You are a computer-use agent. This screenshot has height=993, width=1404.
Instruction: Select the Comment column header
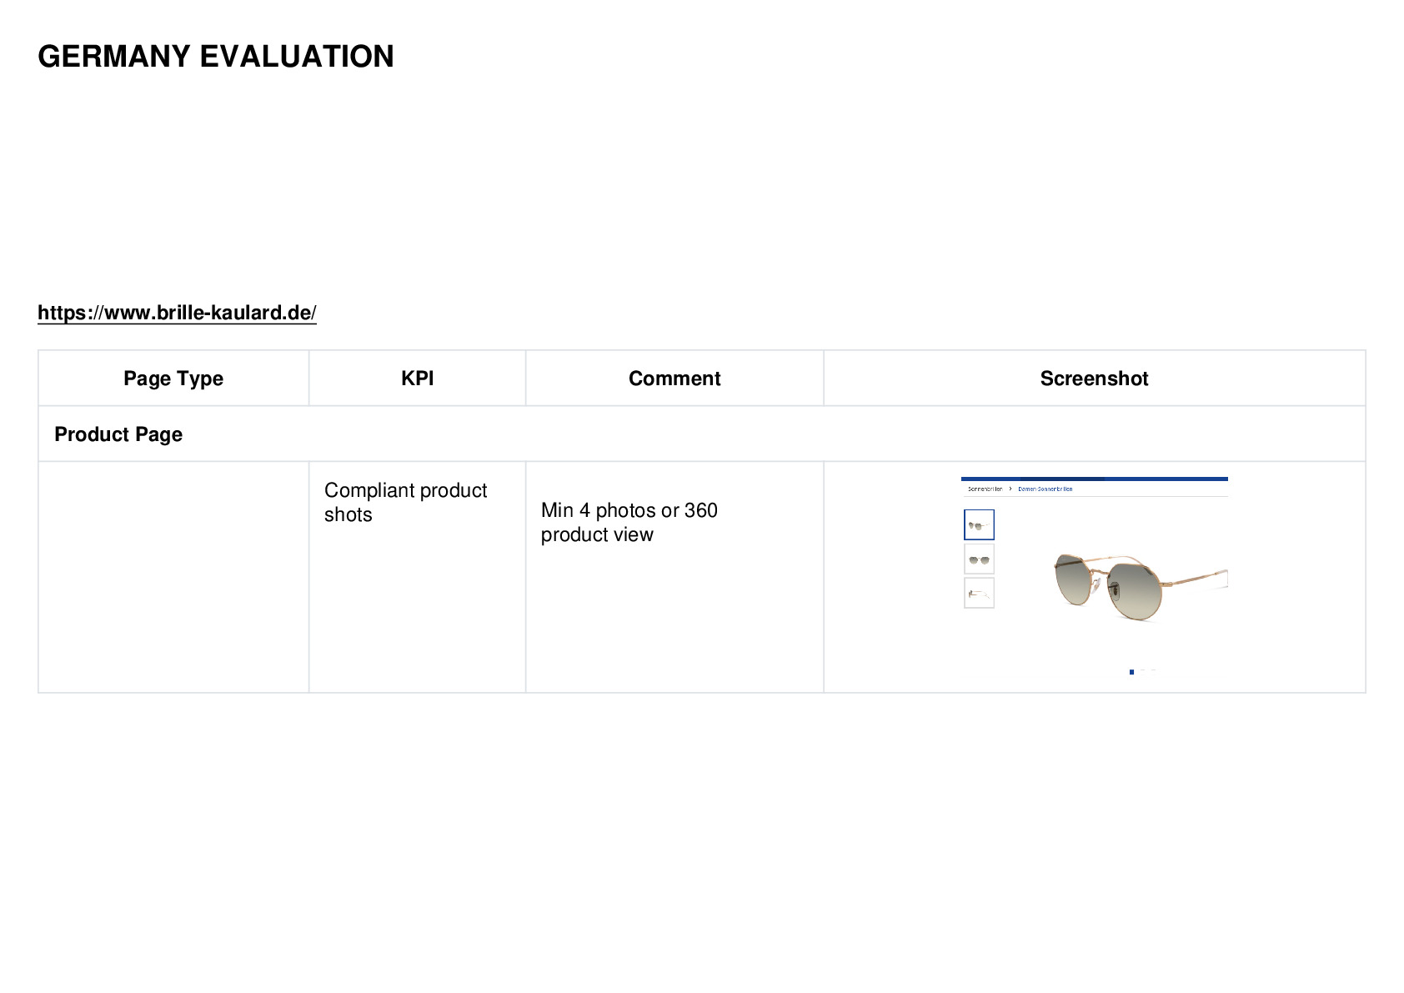[x=674, y=379]
